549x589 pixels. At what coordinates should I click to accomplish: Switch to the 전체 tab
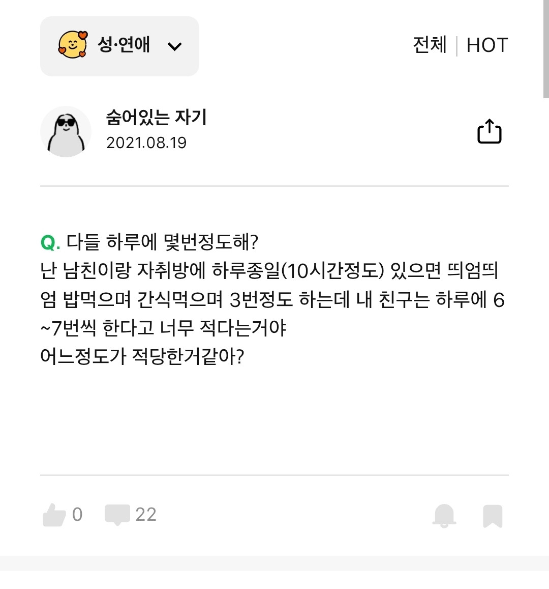click(430, 45)
